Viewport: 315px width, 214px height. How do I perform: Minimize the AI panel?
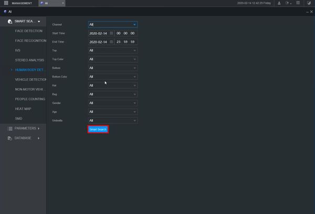tap(307, 12)
